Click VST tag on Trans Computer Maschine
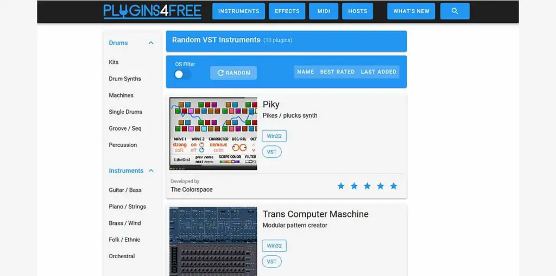This screenshot has height=276, width=556. (x=271, y=261)
